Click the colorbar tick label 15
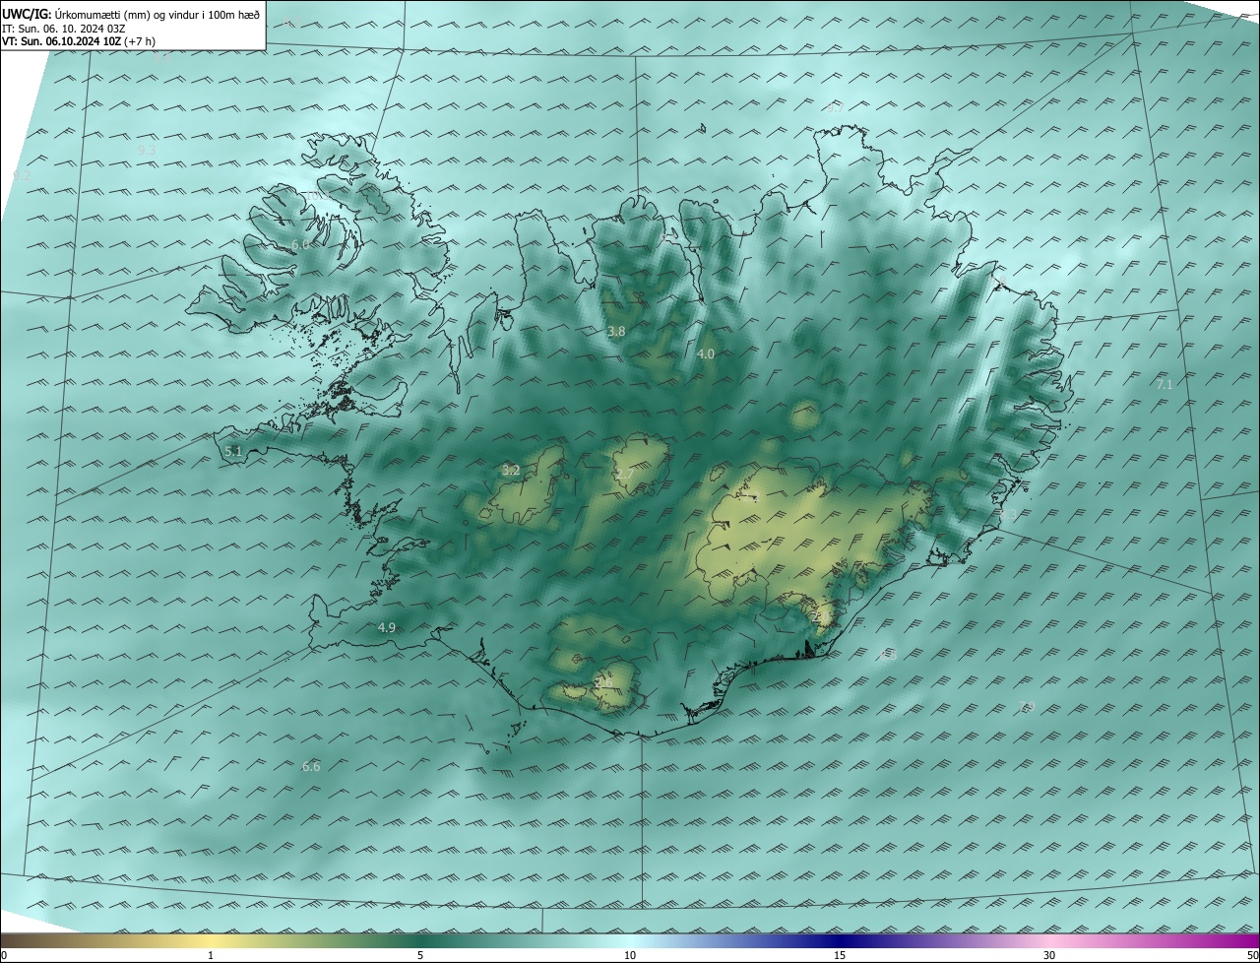The height and width of the screenshot is (963, 1260). tap(840, 955)
